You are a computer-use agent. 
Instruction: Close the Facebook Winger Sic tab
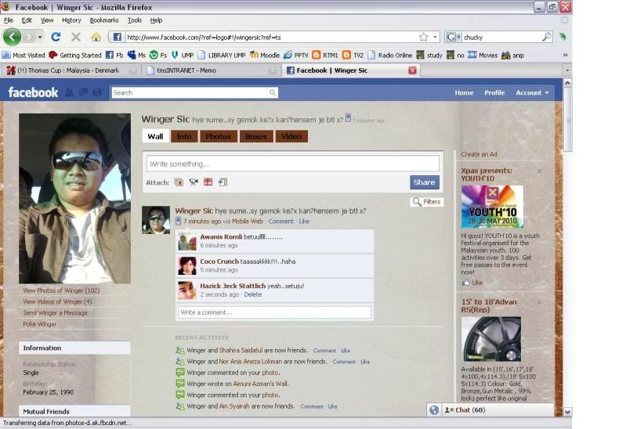(x=412, y=70)
